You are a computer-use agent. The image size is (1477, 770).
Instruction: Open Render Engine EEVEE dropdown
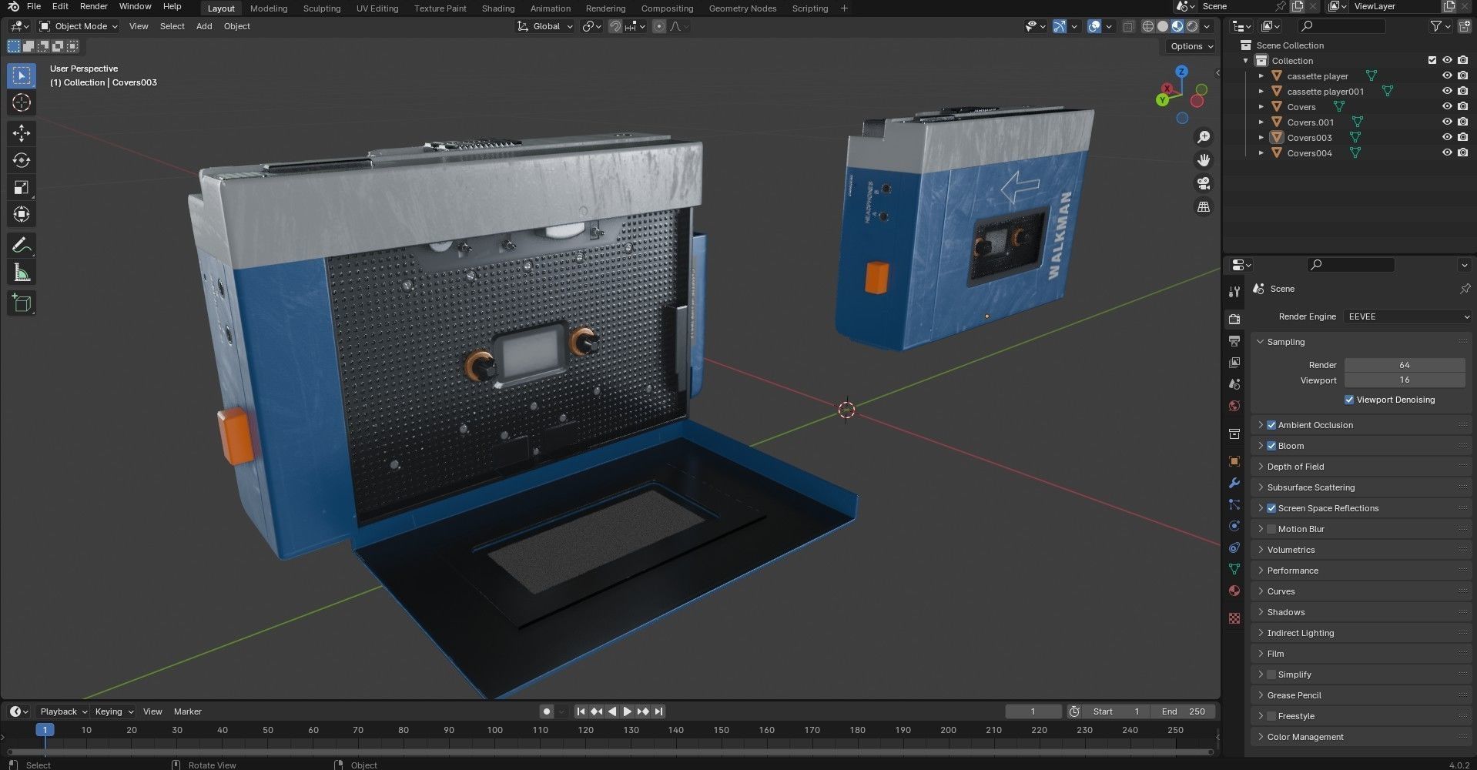click(1408, 316)
